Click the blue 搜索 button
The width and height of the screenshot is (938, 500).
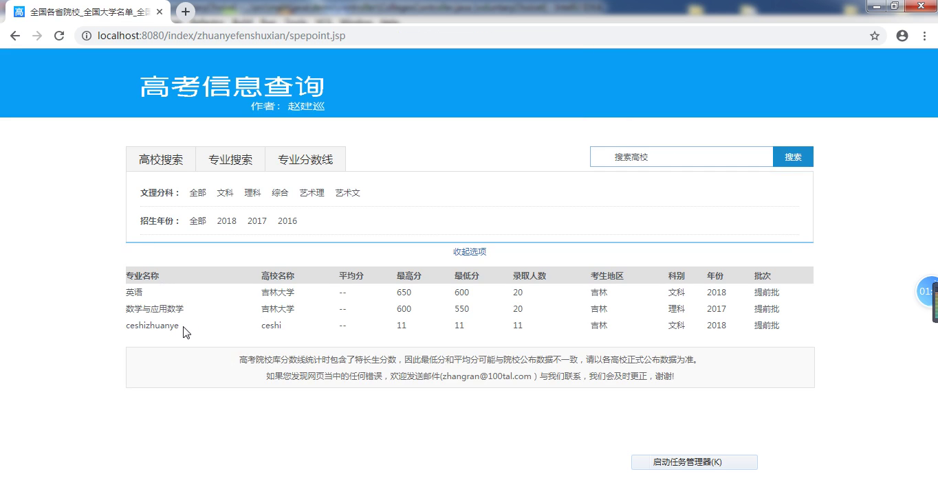tap(793, 157)
